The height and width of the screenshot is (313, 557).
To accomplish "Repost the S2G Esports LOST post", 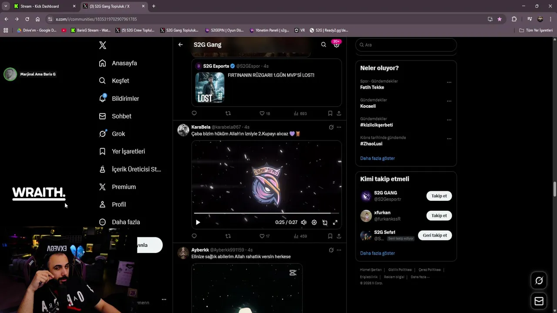I will tap(228, 113).
